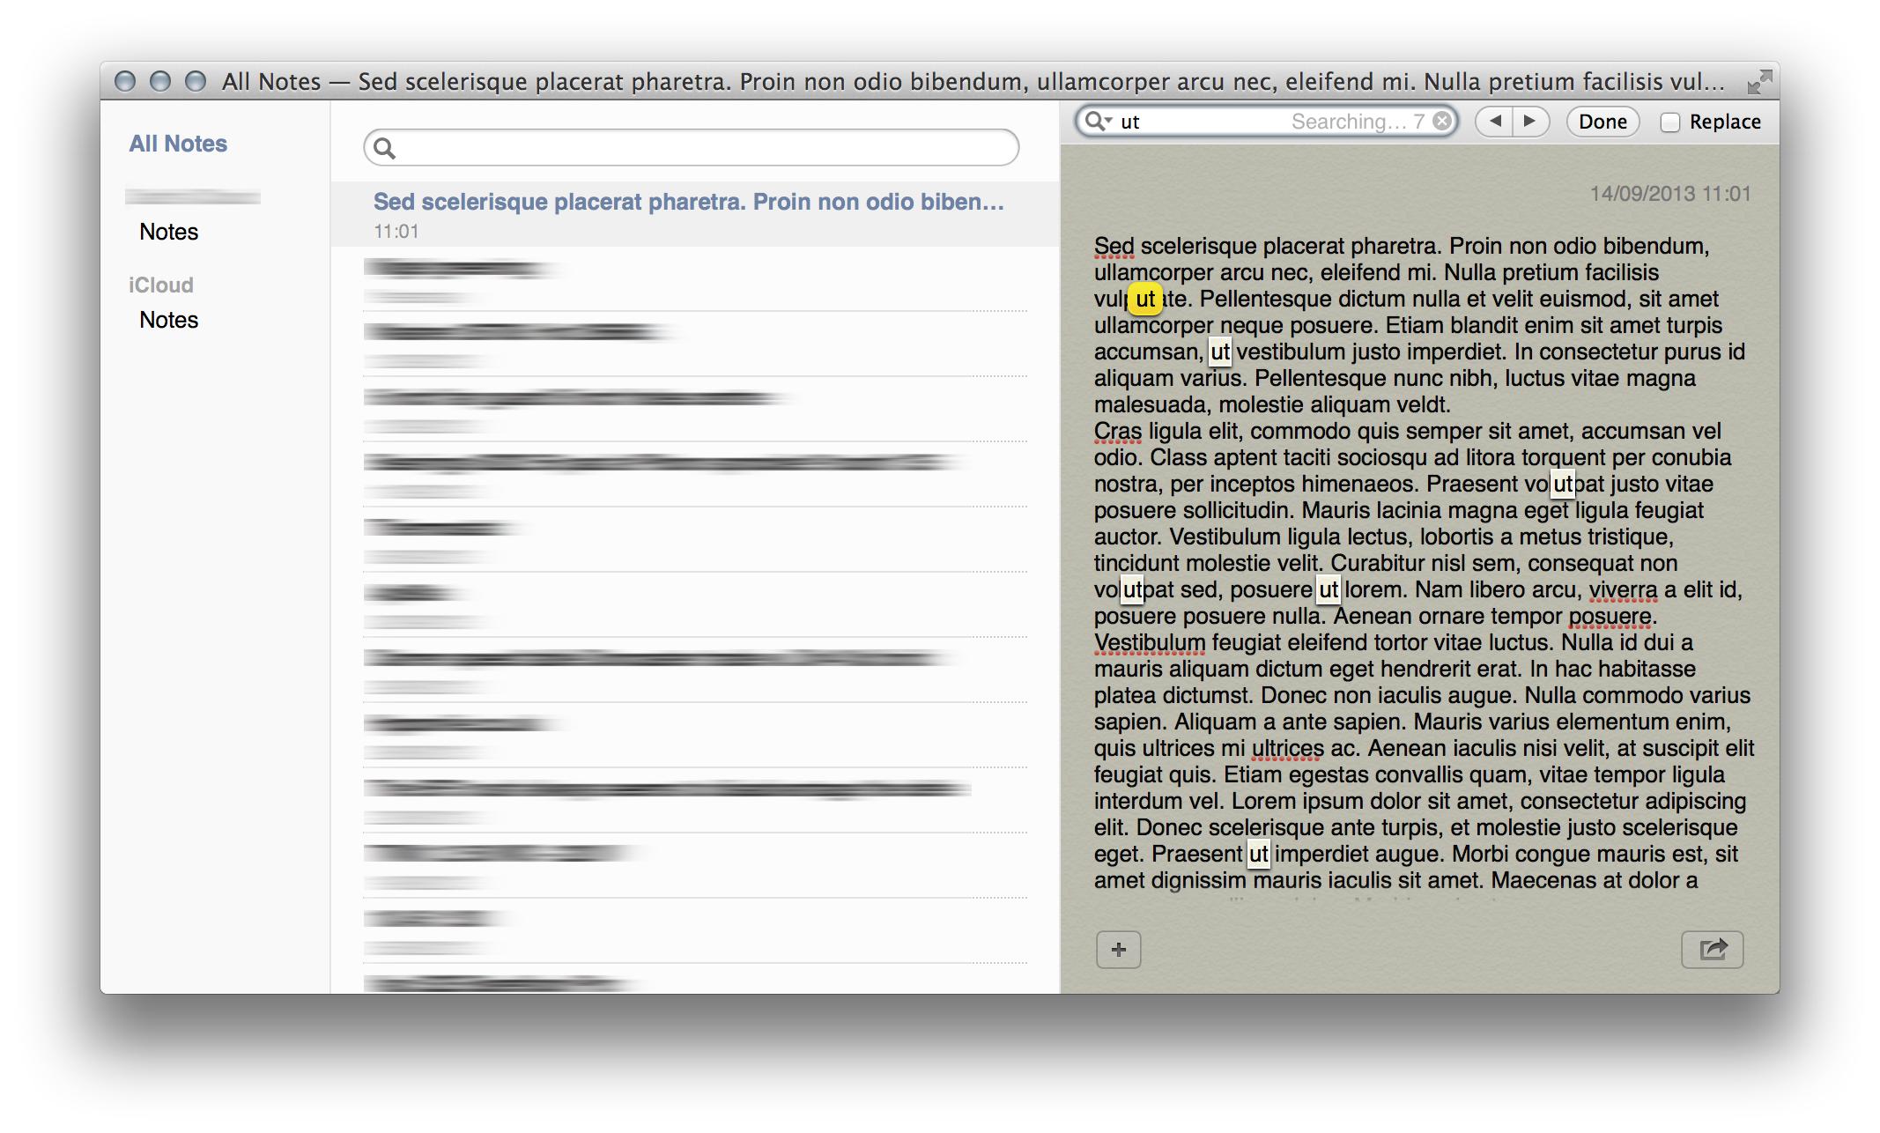Image resolution: width=1880 pixels, height=1133 pixels.
Task: Toggle iCloud Notes section visibility
Action: tap(159, 285)
